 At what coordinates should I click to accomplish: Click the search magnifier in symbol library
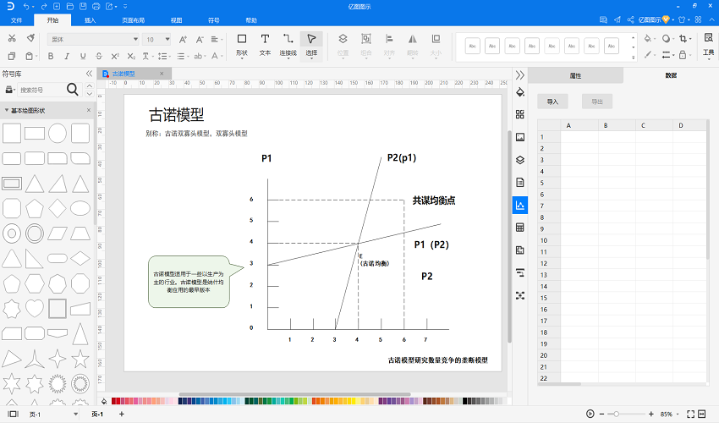coord(73,90)
